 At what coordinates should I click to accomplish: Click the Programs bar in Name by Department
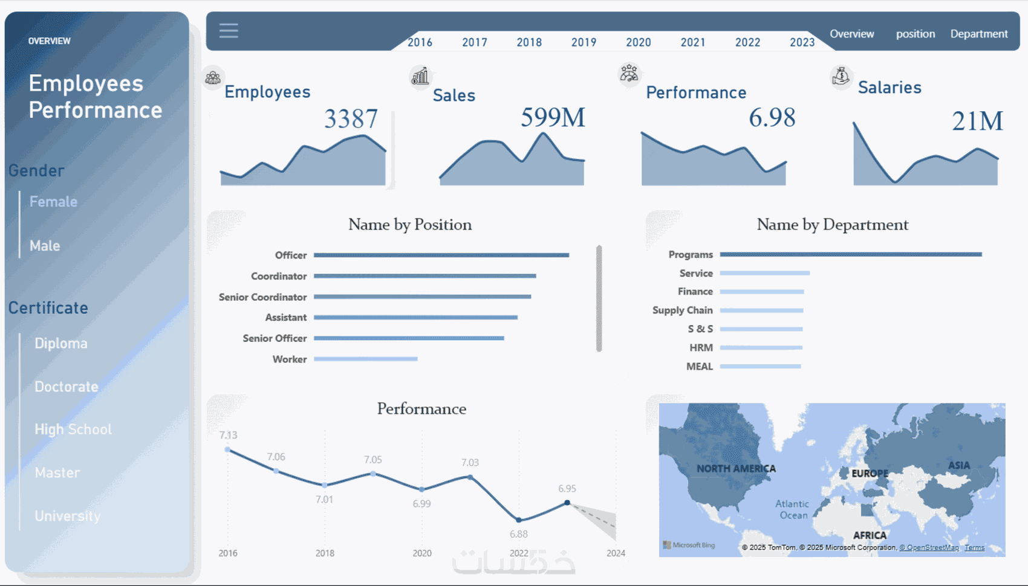851,254
